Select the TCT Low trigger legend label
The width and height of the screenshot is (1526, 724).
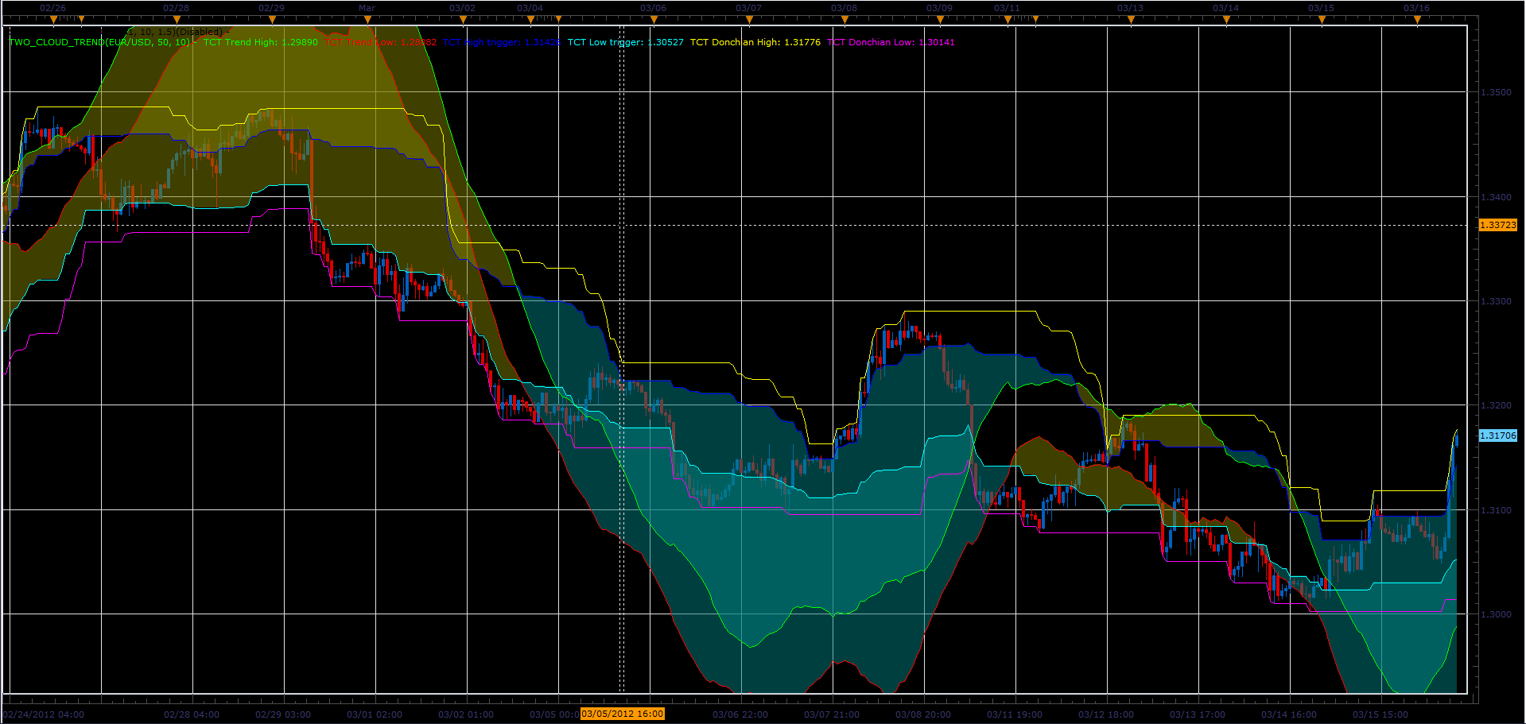tap(625, 42)
